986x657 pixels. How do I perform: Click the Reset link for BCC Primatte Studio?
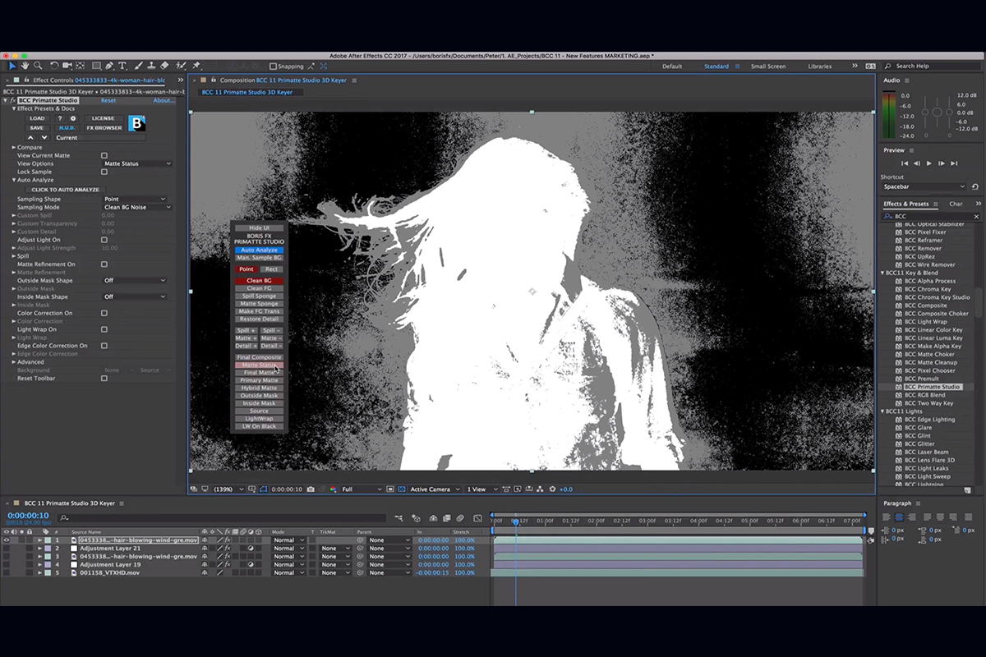pyautogui.click(x=108, y=100)
